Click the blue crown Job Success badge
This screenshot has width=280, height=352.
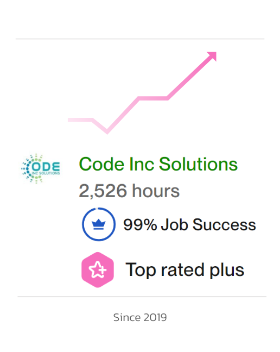99,224
